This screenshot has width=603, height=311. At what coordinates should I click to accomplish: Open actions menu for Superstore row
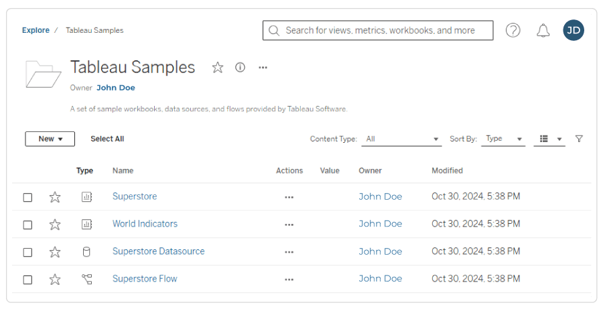(289, 197)
